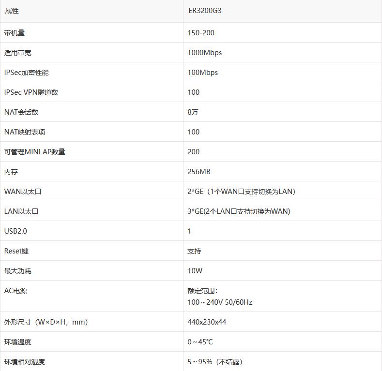Select the value '10W'

[195, 271]
